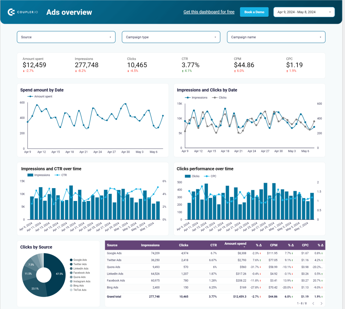Go to next table page chevron
Screen dimensions: 345x309
(322, 303)
